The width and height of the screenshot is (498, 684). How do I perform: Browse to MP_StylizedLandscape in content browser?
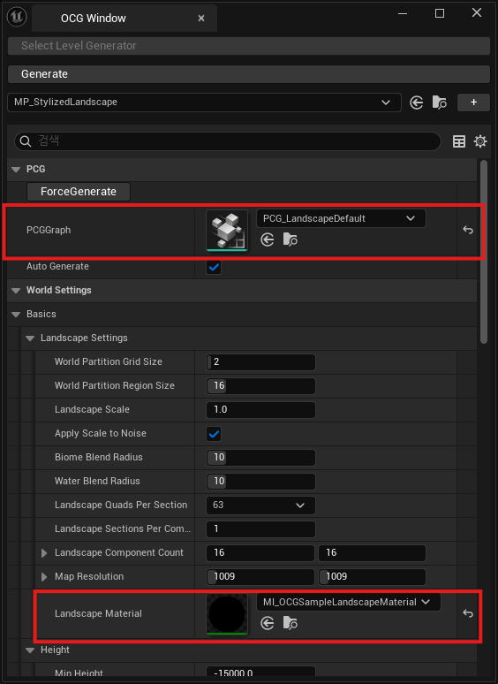coord(439,103)
